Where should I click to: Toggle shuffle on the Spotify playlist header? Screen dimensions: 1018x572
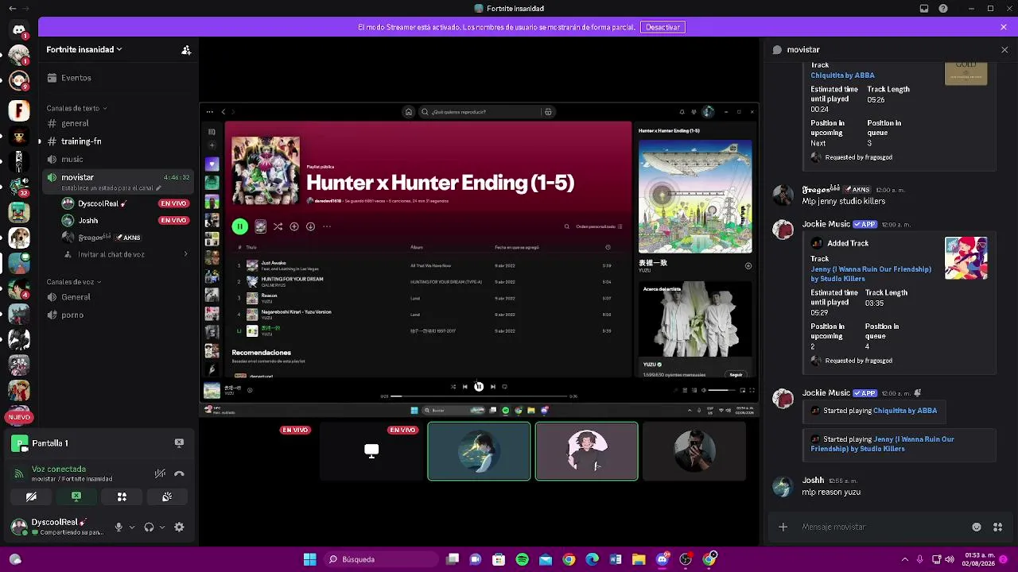(x=278, y=226)
